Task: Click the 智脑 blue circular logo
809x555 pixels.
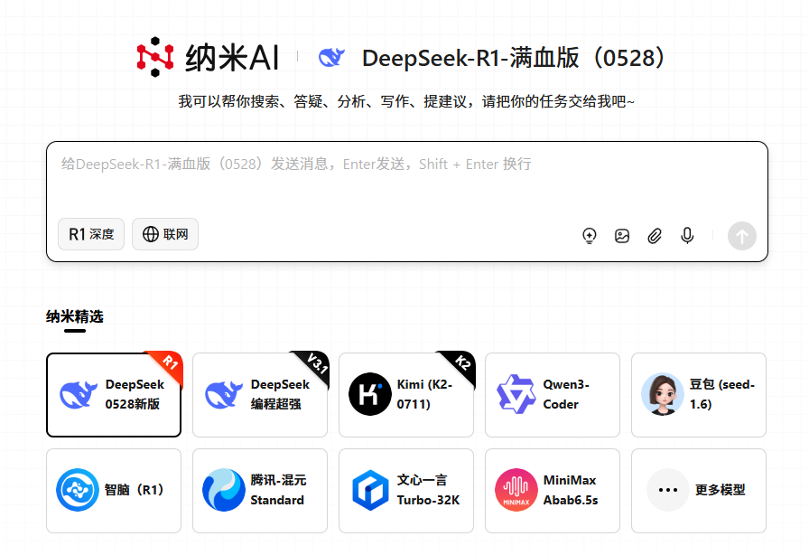Action: pos(78,490)
